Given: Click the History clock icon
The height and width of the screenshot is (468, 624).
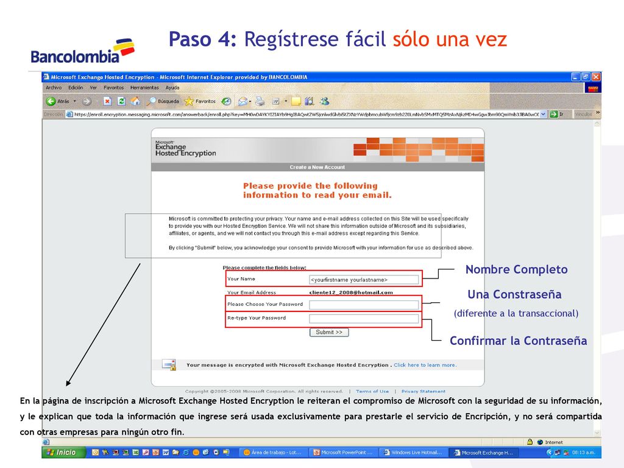Looking at the screenshot, I should pyautogui.click(x=227, y=102).
